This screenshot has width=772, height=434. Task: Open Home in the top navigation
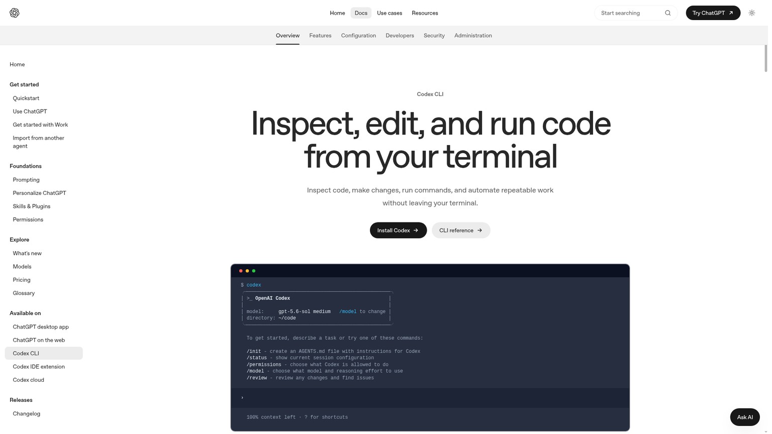(337, 13)
